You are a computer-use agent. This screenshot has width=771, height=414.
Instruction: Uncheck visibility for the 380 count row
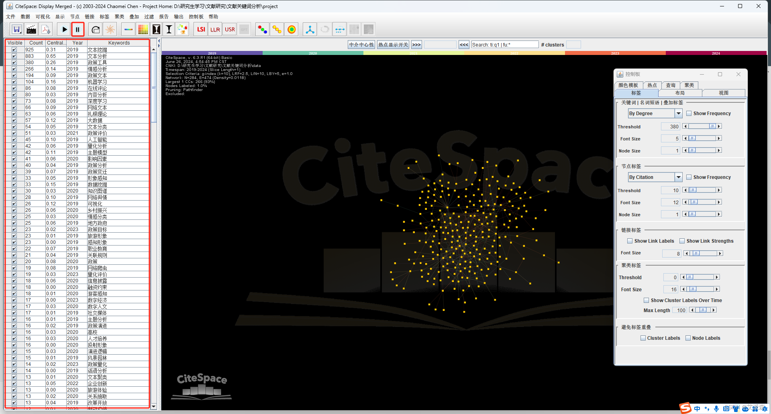coord(14,63)
